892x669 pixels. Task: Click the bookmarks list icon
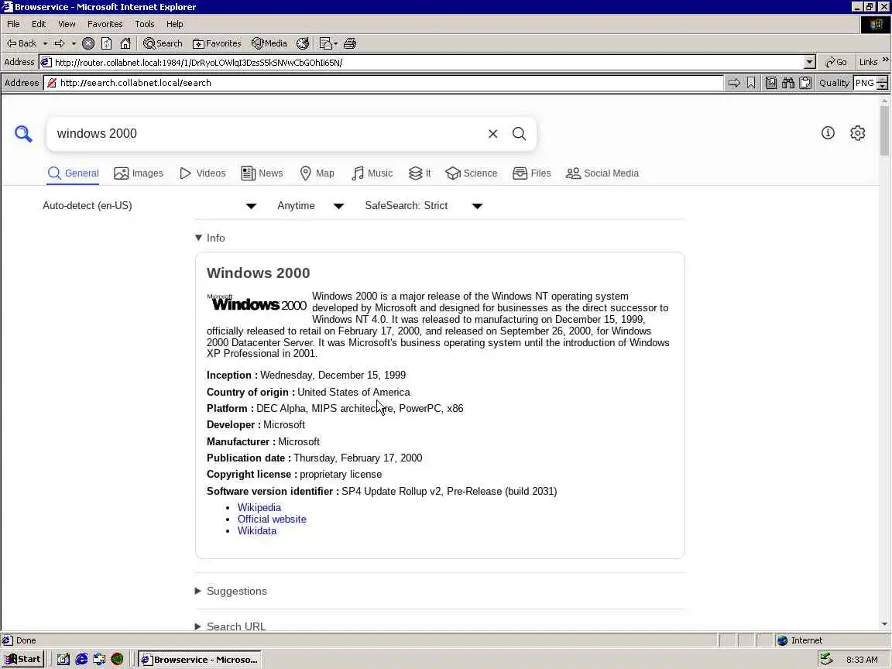(771, 83)
